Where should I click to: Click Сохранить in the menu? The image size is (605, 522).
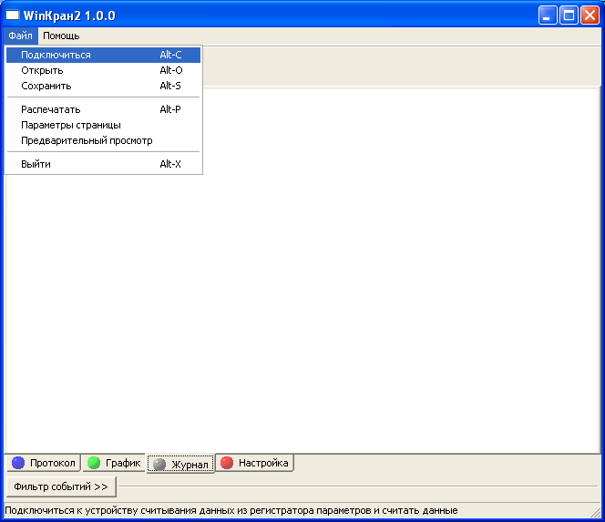tap(103, 86)
